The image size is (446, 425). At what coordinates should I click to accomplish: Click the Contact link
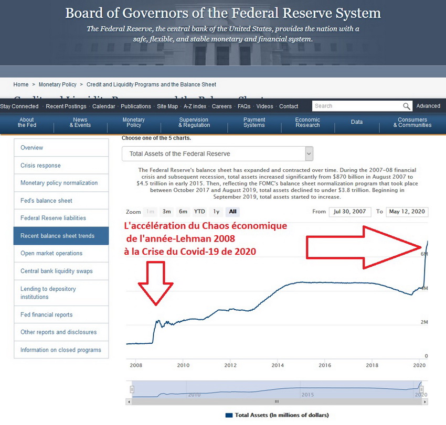pos(289,106)
